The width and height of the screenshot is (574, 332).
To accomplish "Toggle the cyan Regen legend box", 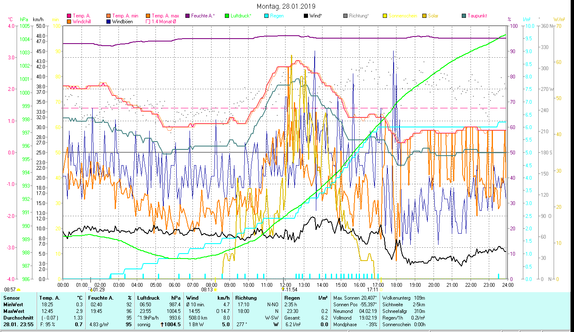I will coord(266,16).
